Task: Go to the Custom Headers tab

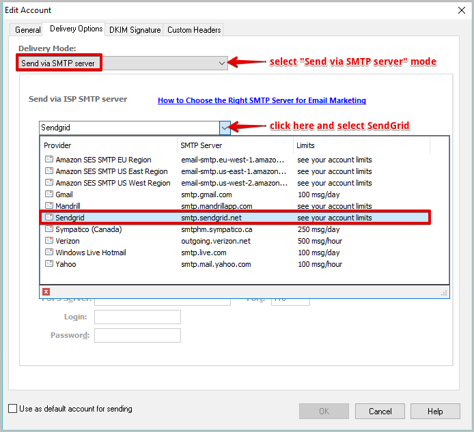Action: coord(194,30)
